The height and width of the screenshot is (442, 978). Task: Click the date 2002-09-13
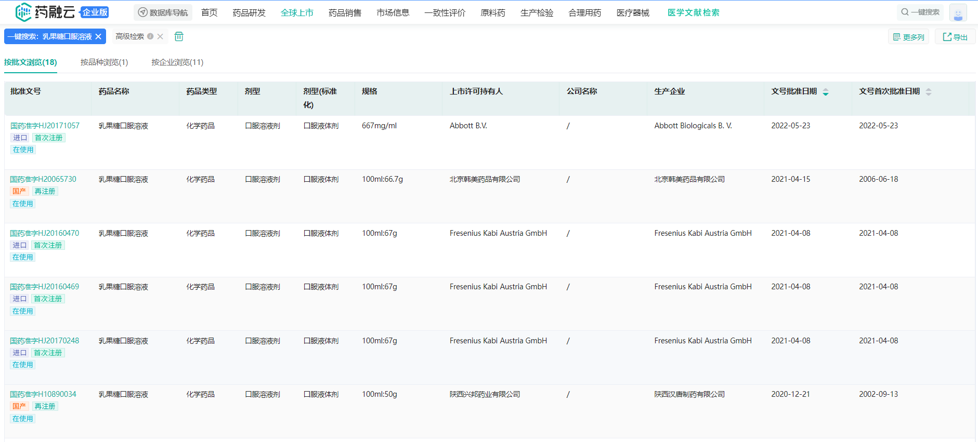[x=879, y=394]
